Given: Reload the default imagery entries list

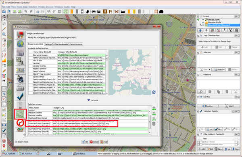Looking at the screenshot, I should pos(154,92).
